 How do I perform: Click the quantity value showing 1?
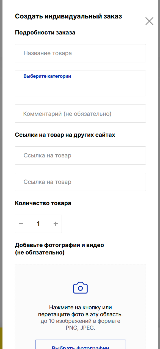tap(38, 224)
